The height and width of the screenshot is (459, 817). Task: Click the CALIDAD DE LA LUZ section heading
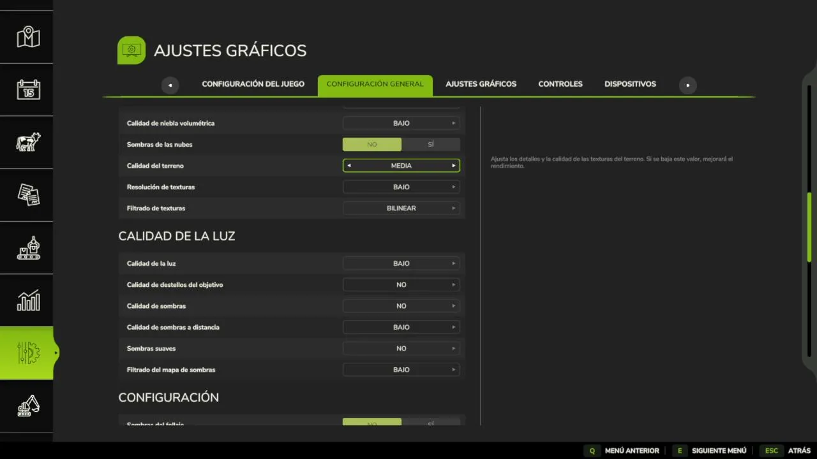(177, 236)
